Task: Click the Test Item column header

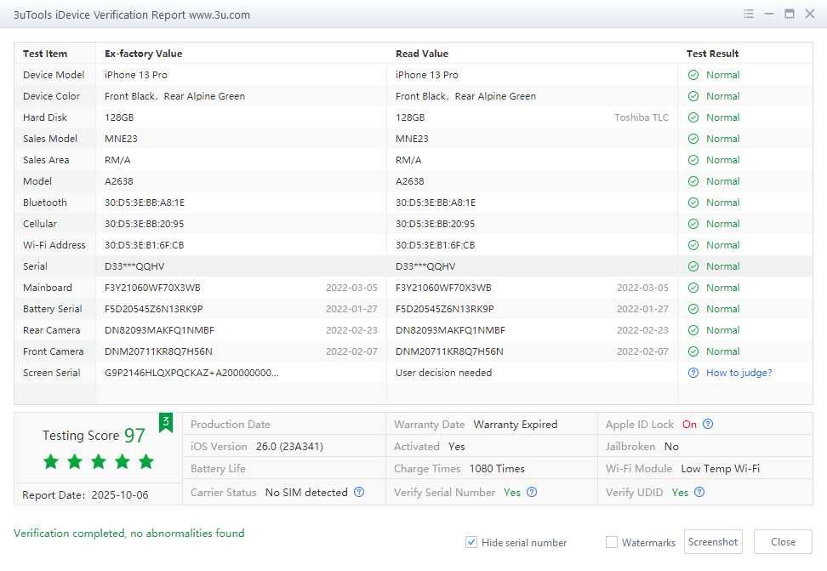Action: (45, 54)
